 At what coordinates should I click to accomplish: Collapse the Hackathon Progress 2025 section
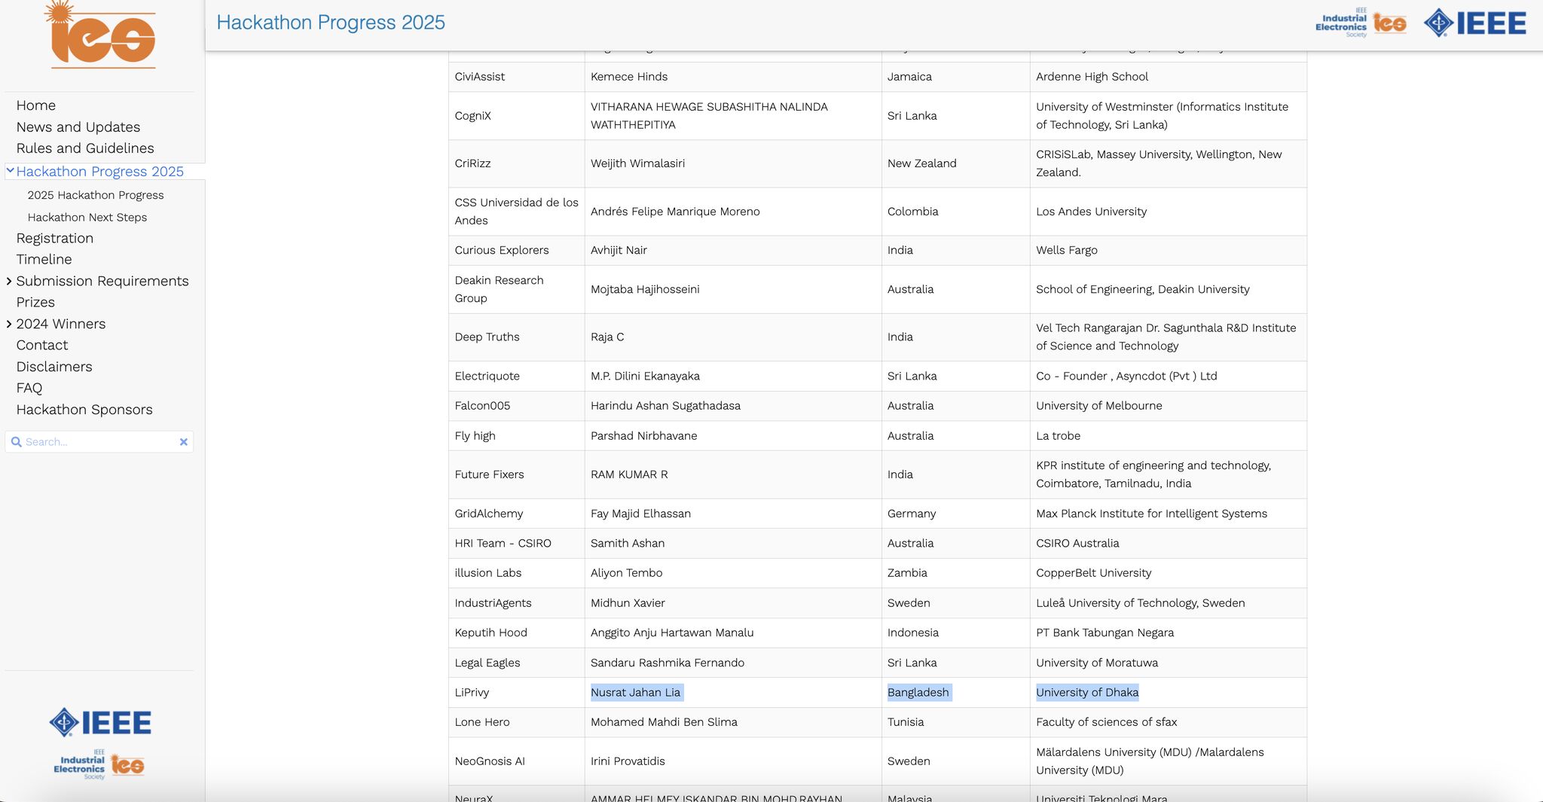pyautogui.click(x=10, y=171)
